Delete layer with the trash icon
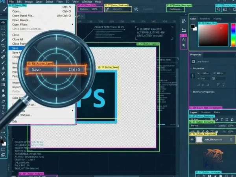 232,176
